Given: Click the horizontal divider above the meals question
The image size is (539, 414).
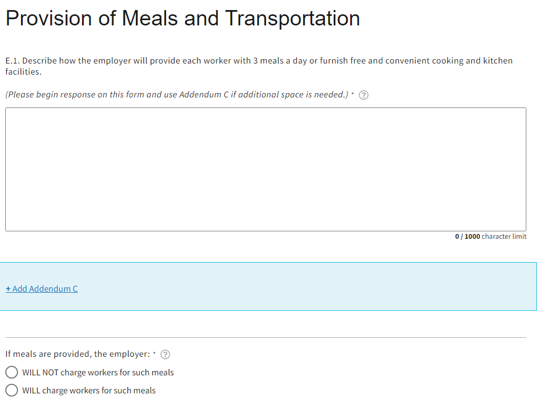Looking at the screenshot, I should coord(266,337).
